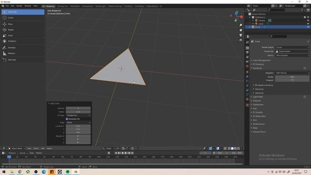Switch to the Modeling workspace tab
The width and height of the screenshot is (311, 175).
tap(49, 6)
